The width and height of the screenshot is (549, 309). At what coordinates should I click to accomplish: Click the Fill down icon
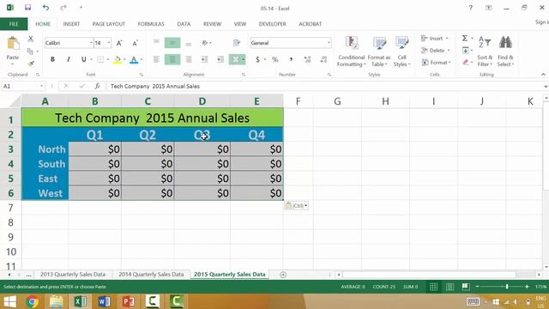pyautogui.click(x=465, y=51)
